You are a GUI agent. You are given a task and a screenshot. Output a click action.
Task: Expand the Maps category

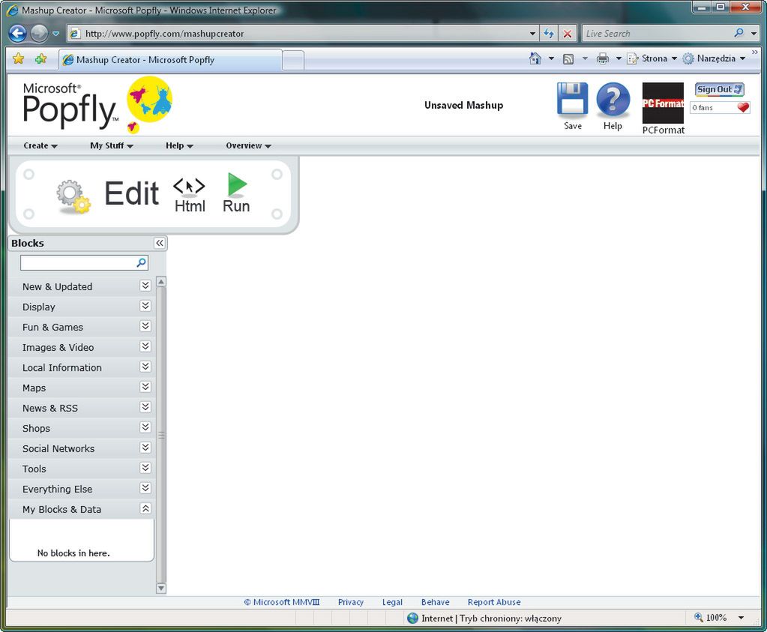click(x=145, y=387)
